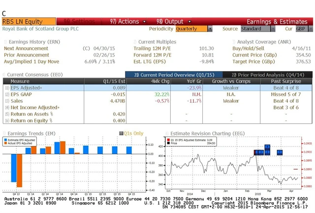
Task: Open the Cur GBP currency dropdown
Action: 301,29
